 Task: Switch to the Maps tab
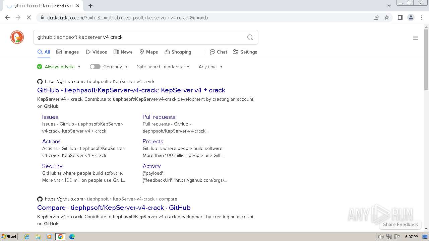click(x=148, y=52)
